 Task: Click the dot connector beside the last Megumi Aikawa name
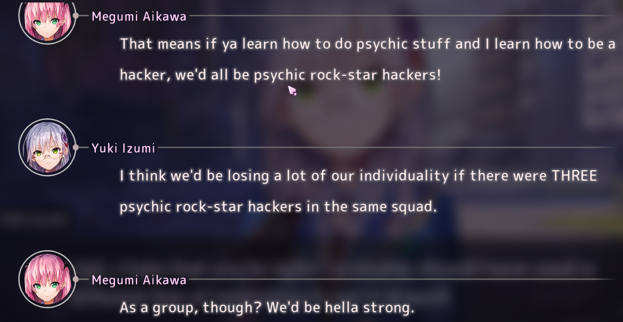pyautogui.click(x=76, y=279)
